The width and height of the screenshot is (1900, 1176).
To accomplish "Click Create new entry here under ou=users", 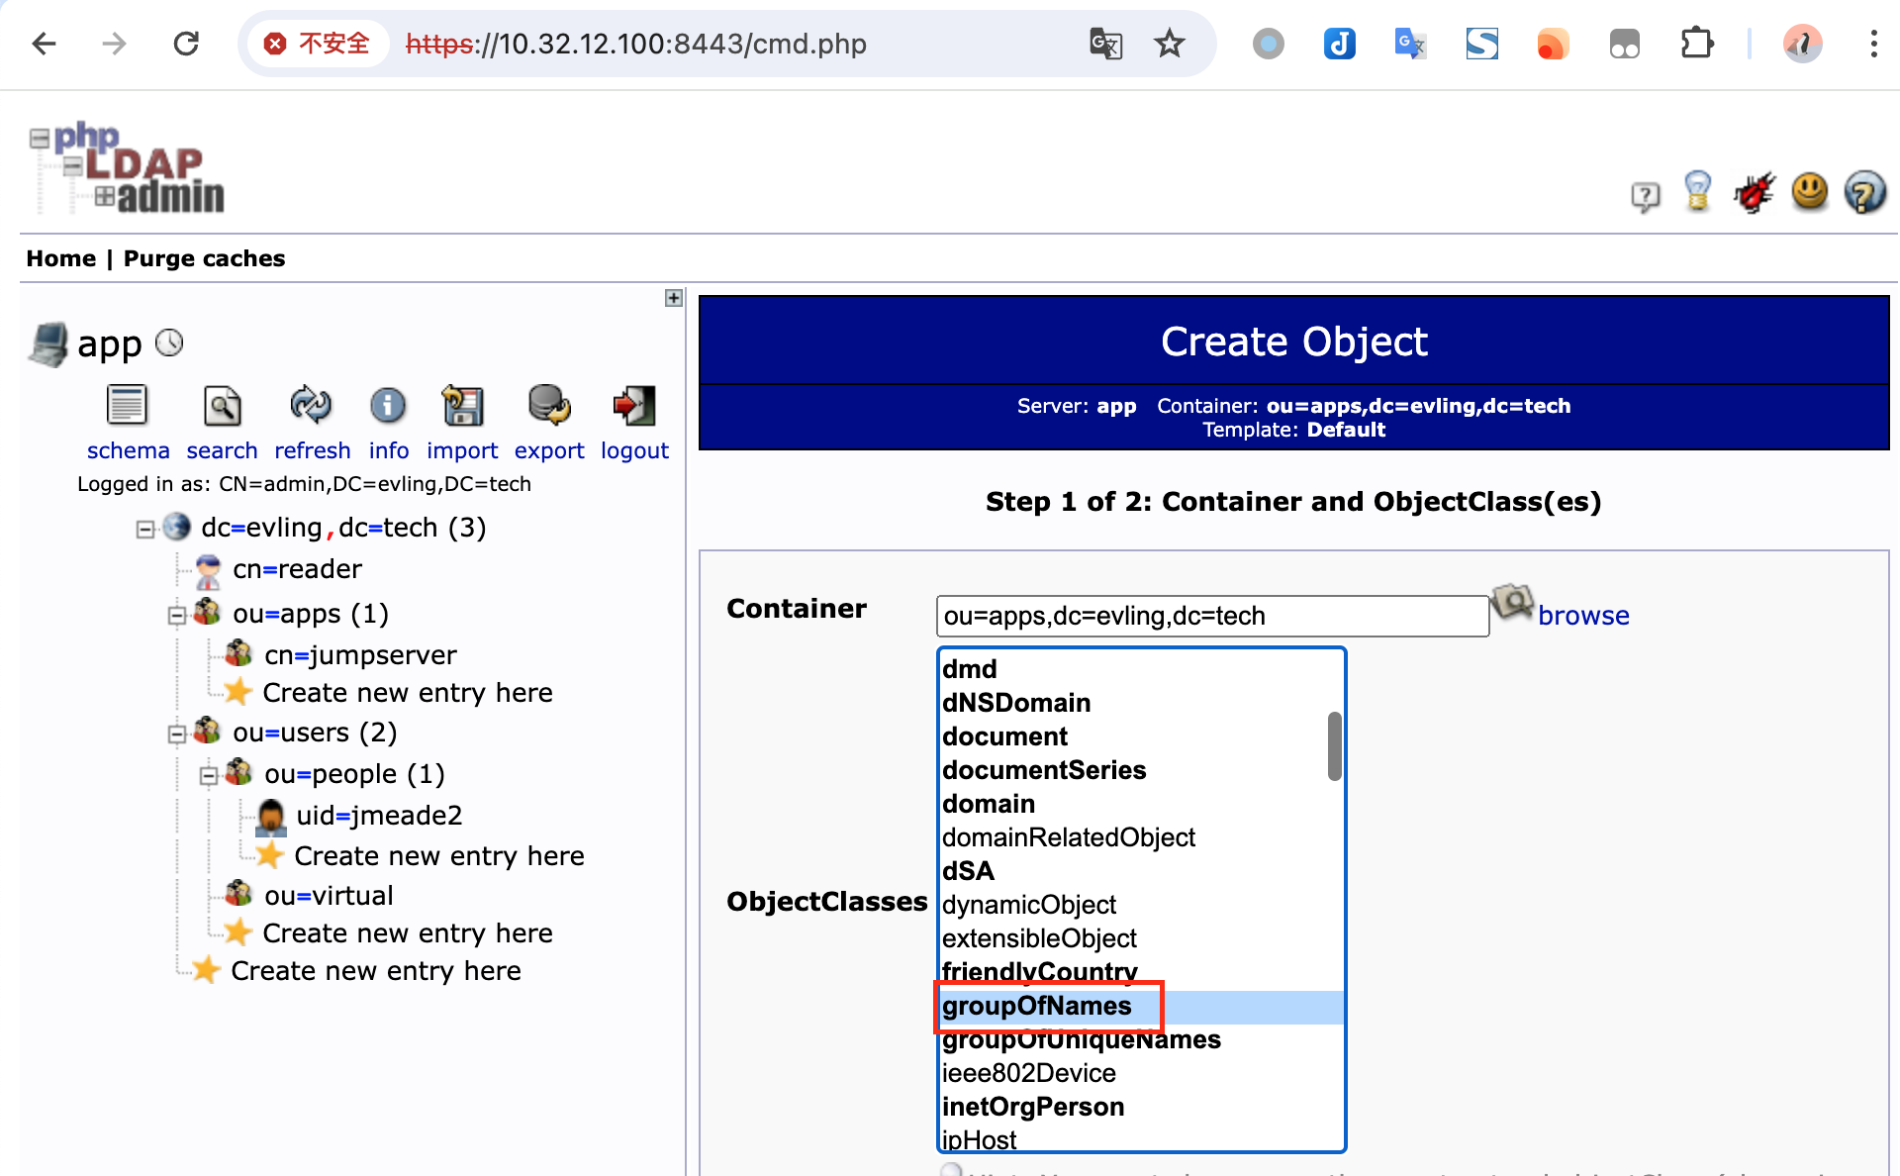I will coord(408,933).
